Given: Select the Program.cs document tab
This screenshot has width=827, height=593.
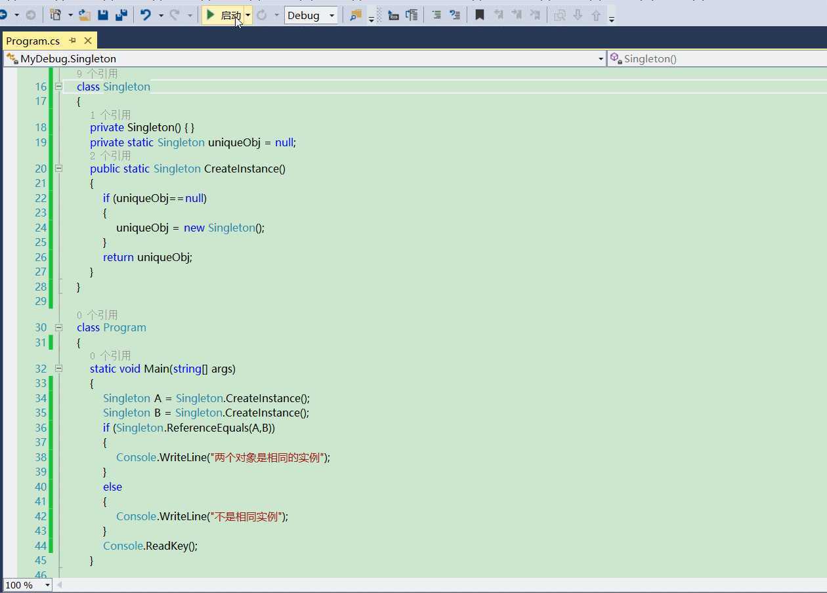Looking at the screenshot, I should (33, 41).
